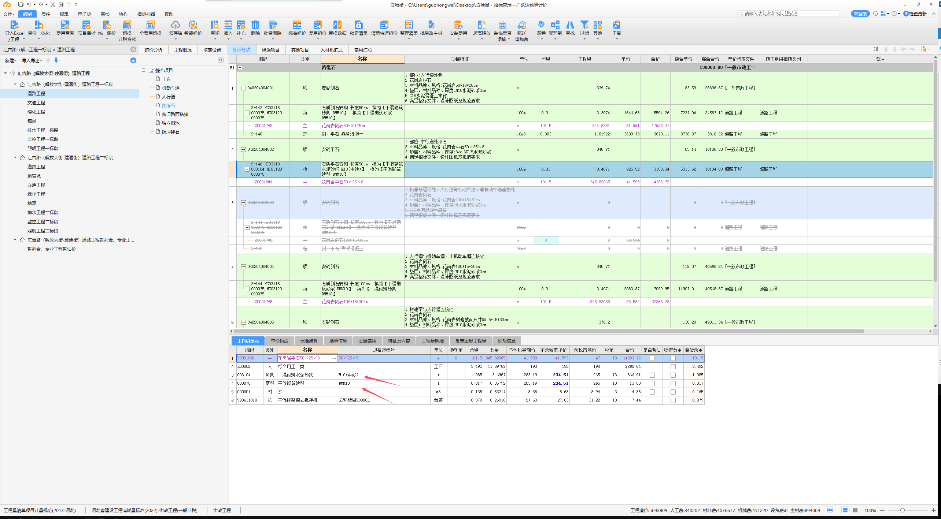
Task: Click the 整理清单 icon
Action: click(x=409, y=25)
